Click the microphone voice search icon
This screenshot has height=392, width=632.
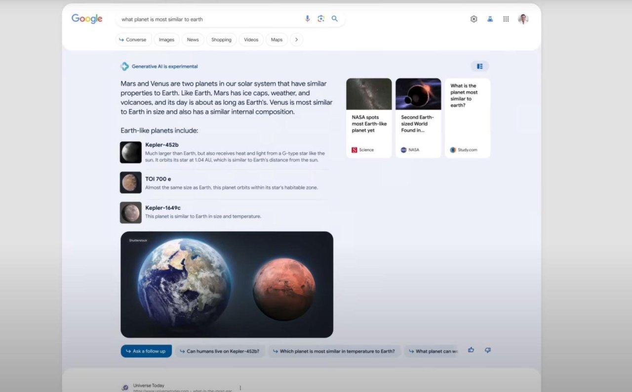307,19
